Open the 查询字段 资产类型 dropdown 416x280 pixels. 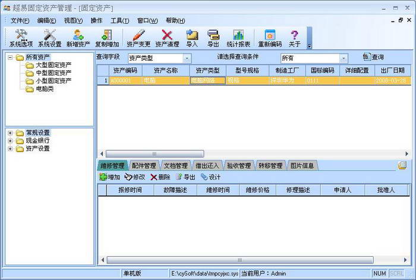pyautogui.click(x=187, y=58)
